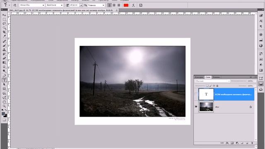Select the Rectangle shape tool

pos(4,89)
